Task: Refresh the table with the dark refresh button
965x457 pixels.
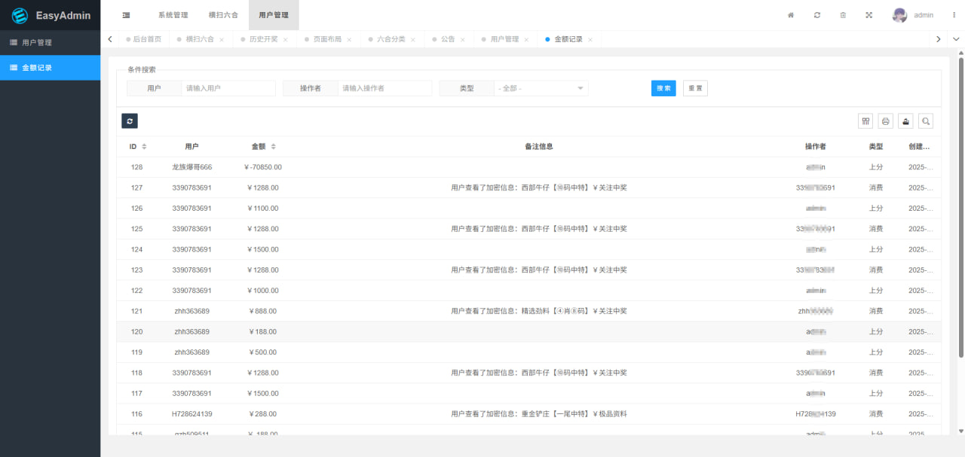Action: click(x=130, y=120)
